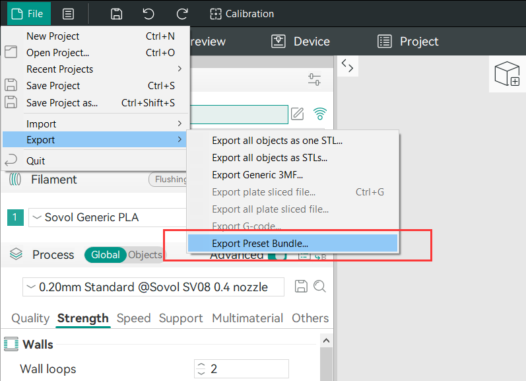Select Export all plate sliced file... entry
The width and height of the screenshot is (526, 381).
click(x=292, y=209)
